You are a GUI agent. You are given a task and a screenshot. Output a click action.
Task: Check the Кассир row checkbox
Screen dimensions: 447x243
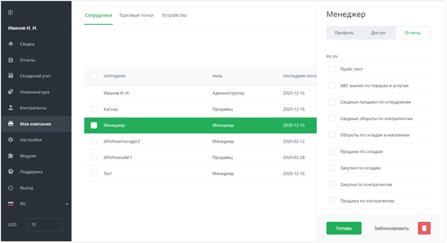coord(94,109)
